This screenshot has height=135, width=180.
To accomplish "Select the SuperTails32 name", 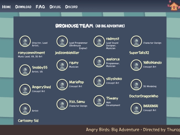I will [139, 53].
